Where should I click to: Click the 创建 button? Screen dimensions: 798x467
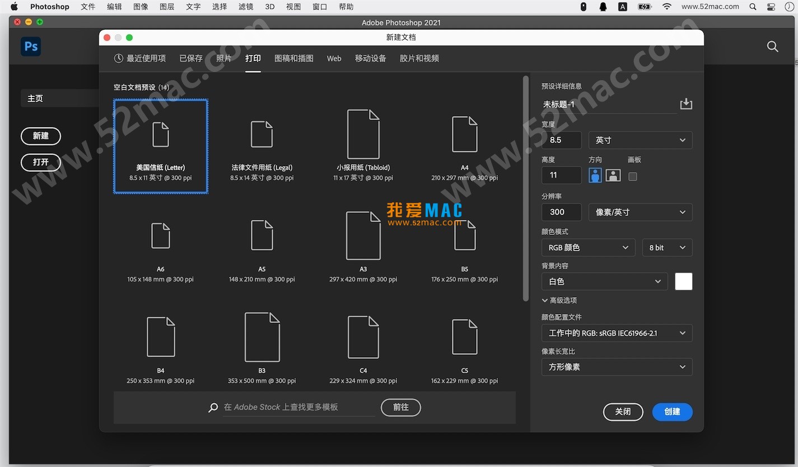[672, 411]
